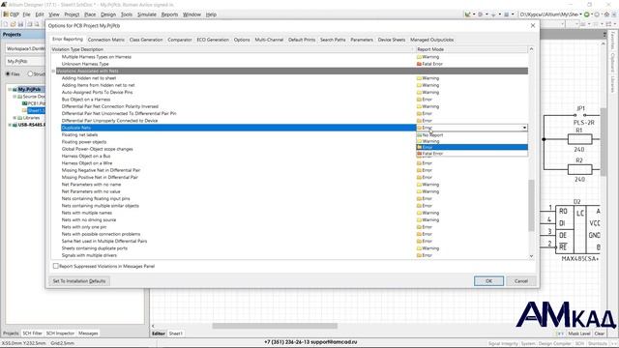The image size is (619, 348).
Task: Switch to the Parameters tab
Action: (x=361, y=40)
